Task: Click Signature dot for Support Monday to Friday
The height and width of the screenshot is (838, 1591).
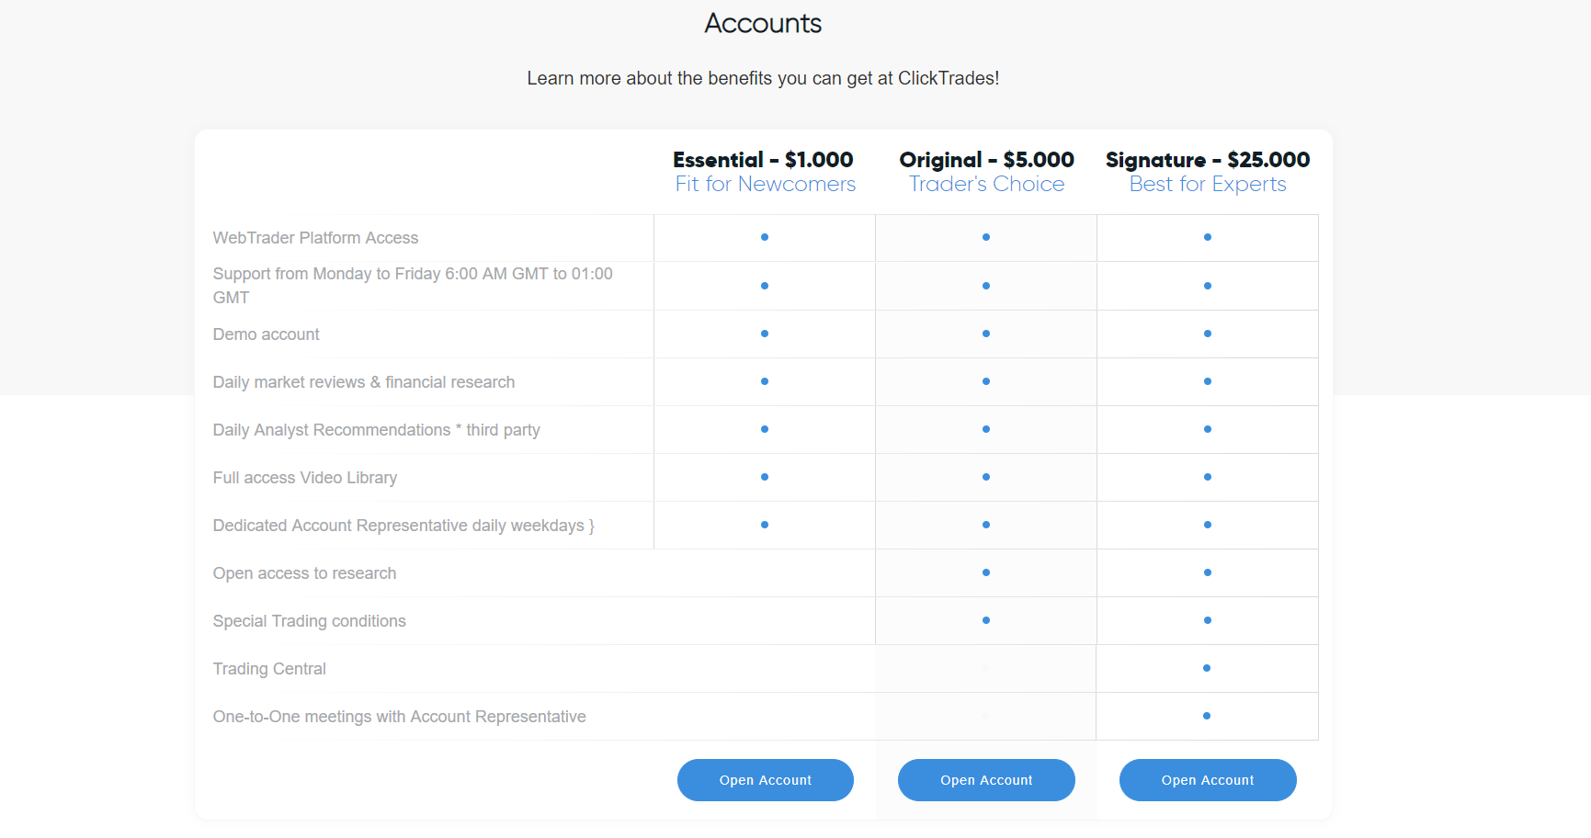Action: pos(1208,286)
